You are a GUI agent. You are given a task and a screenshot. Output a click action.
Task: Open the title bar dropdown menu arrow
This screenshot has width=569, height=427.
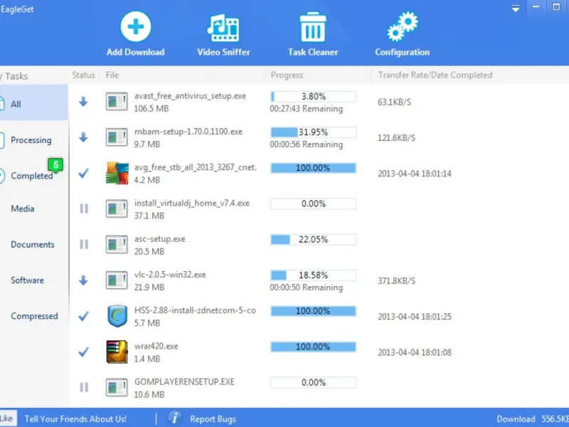(x=515, y=9)
